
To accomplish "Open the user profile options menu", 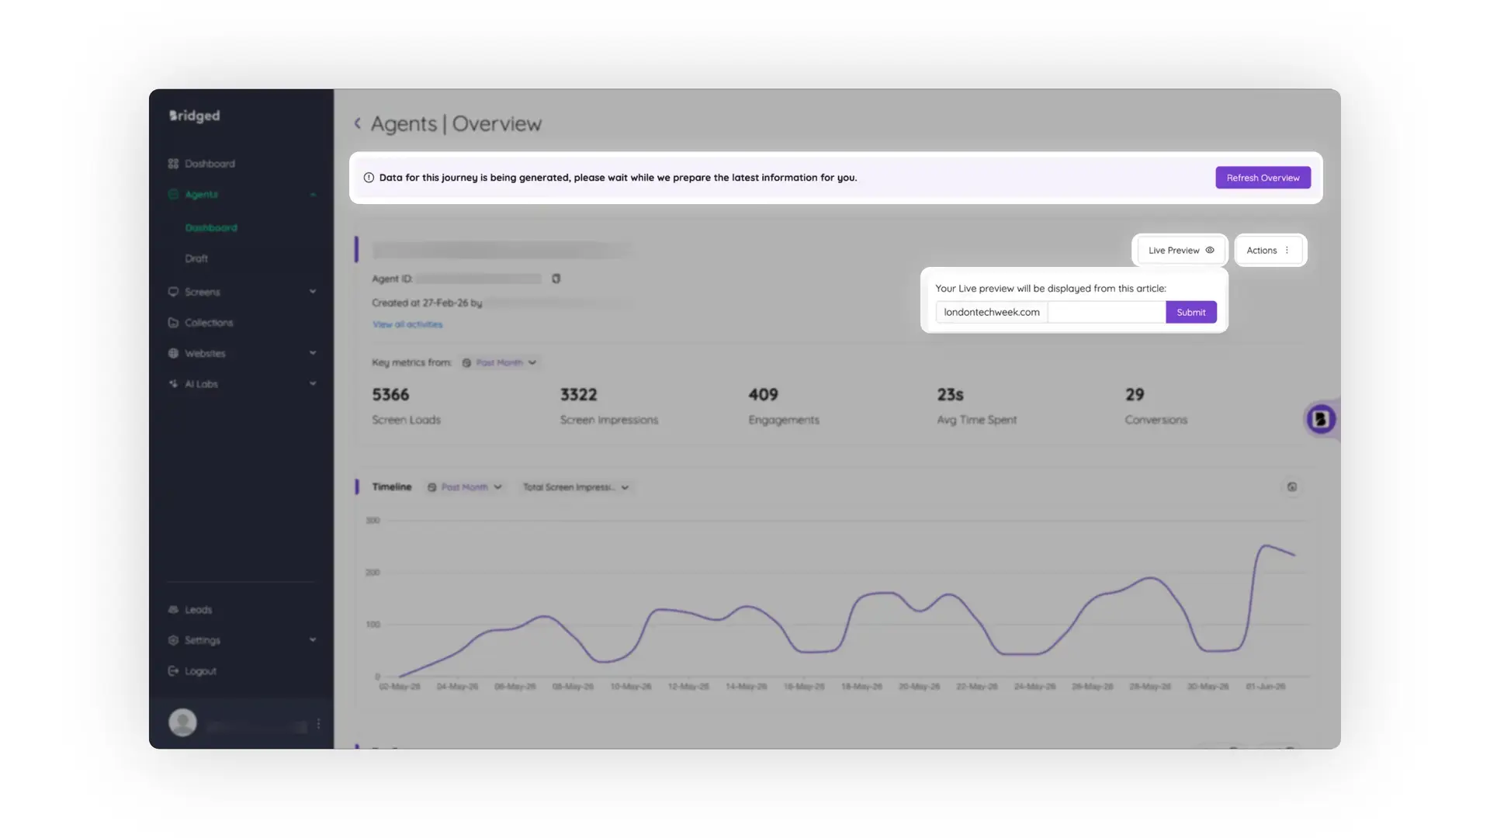I will coord(318,724).
